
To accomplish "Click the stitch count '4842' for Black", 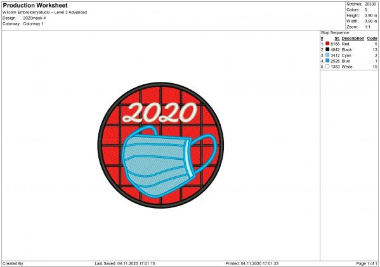I will click(335, 49).
